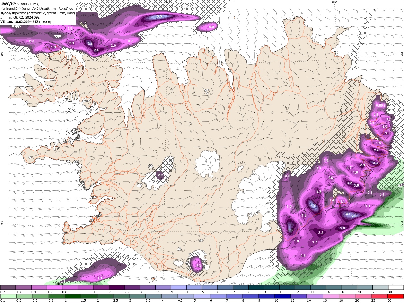Pick the rain scale swatch labeled 0.5
This screenshot has height=303, width=404.
[40, 296]
